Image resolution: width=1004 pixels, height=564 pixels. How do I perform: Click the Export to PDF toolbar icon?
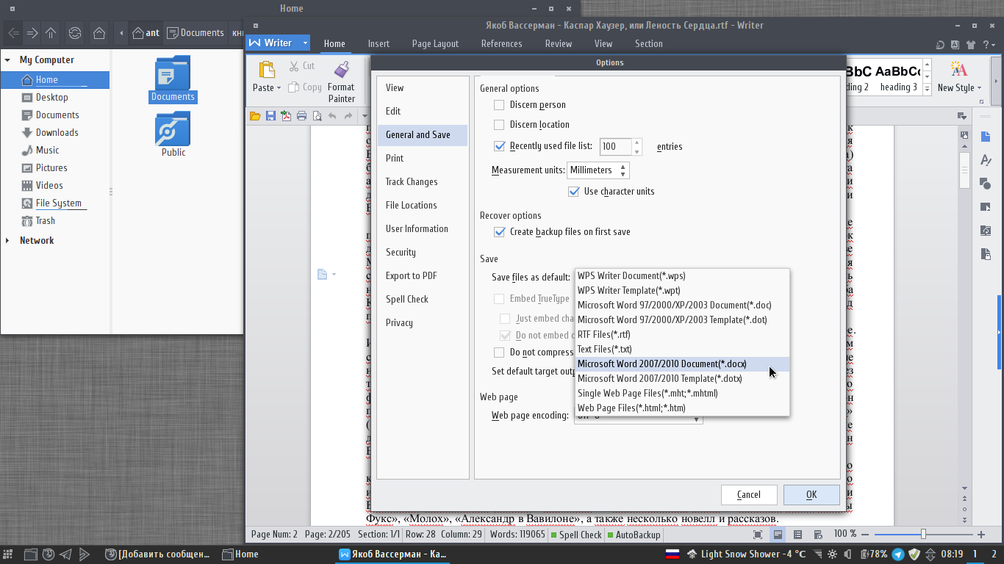pos(286,116)
